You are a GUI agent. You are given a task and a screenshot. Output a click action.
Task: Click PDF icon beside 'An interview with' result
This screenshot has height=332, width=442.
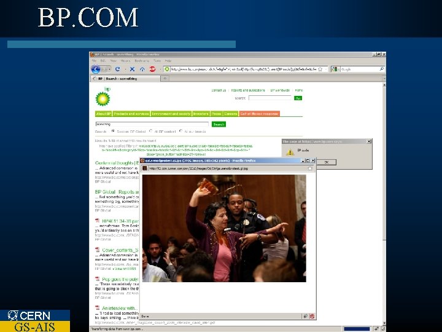(x=98, y=308)
